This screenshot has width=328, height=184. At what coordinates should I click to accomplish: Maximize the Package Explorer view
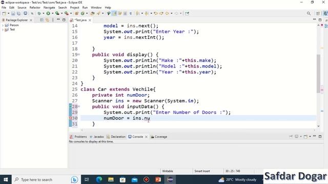coord(64,20)
